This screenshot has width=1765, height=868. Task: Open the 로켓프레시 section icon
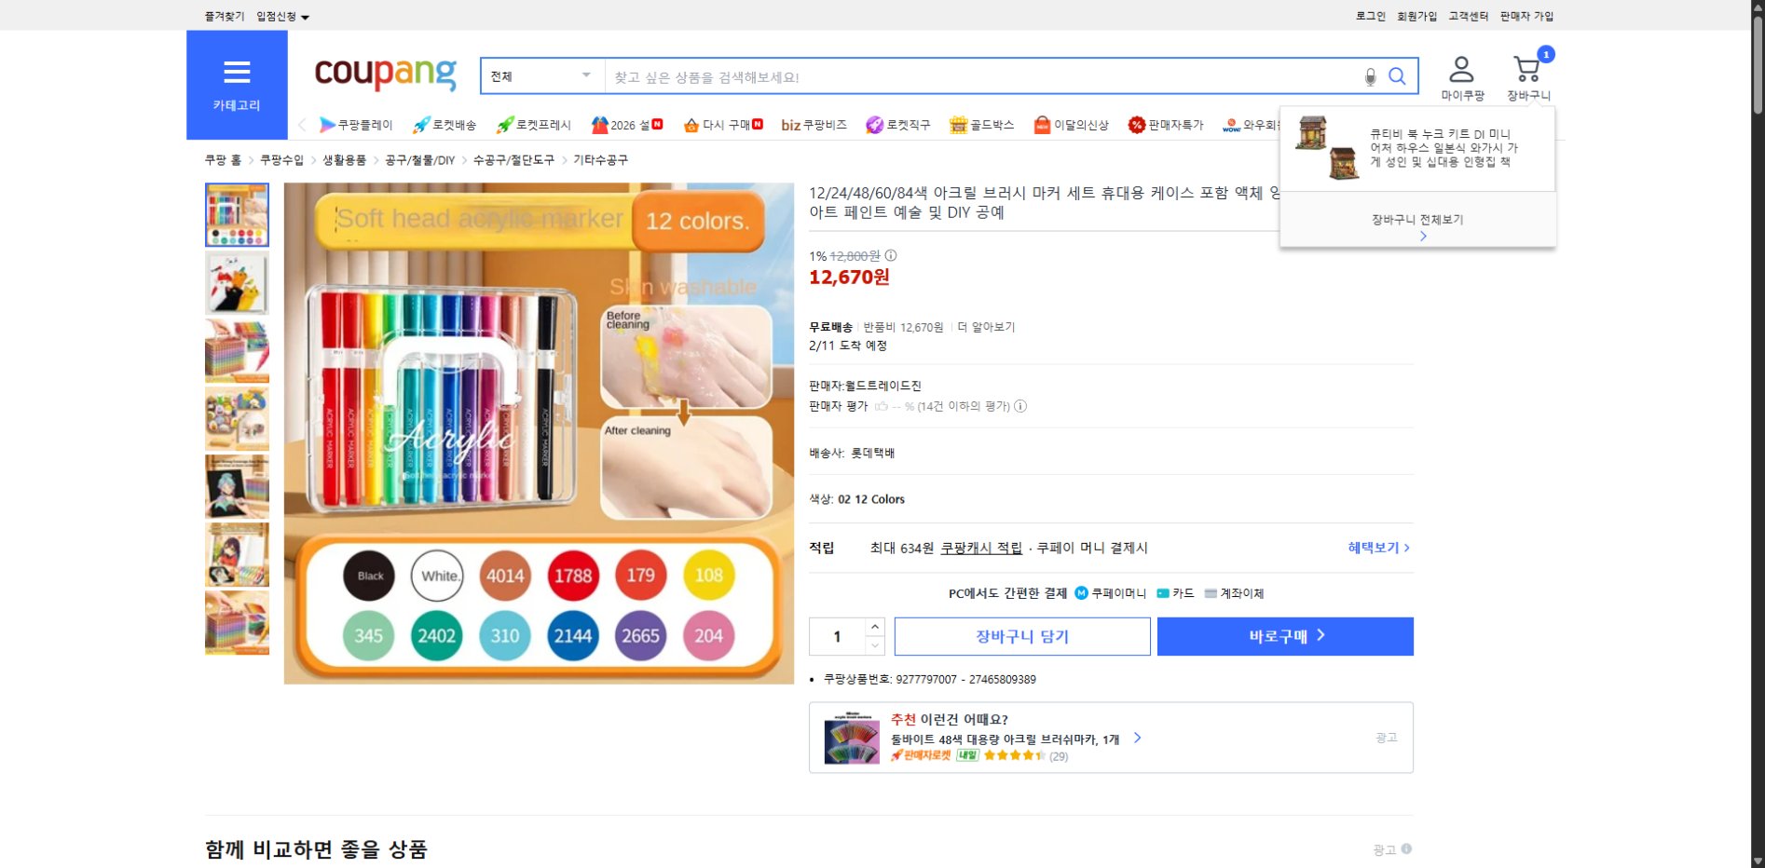point(504,124)
